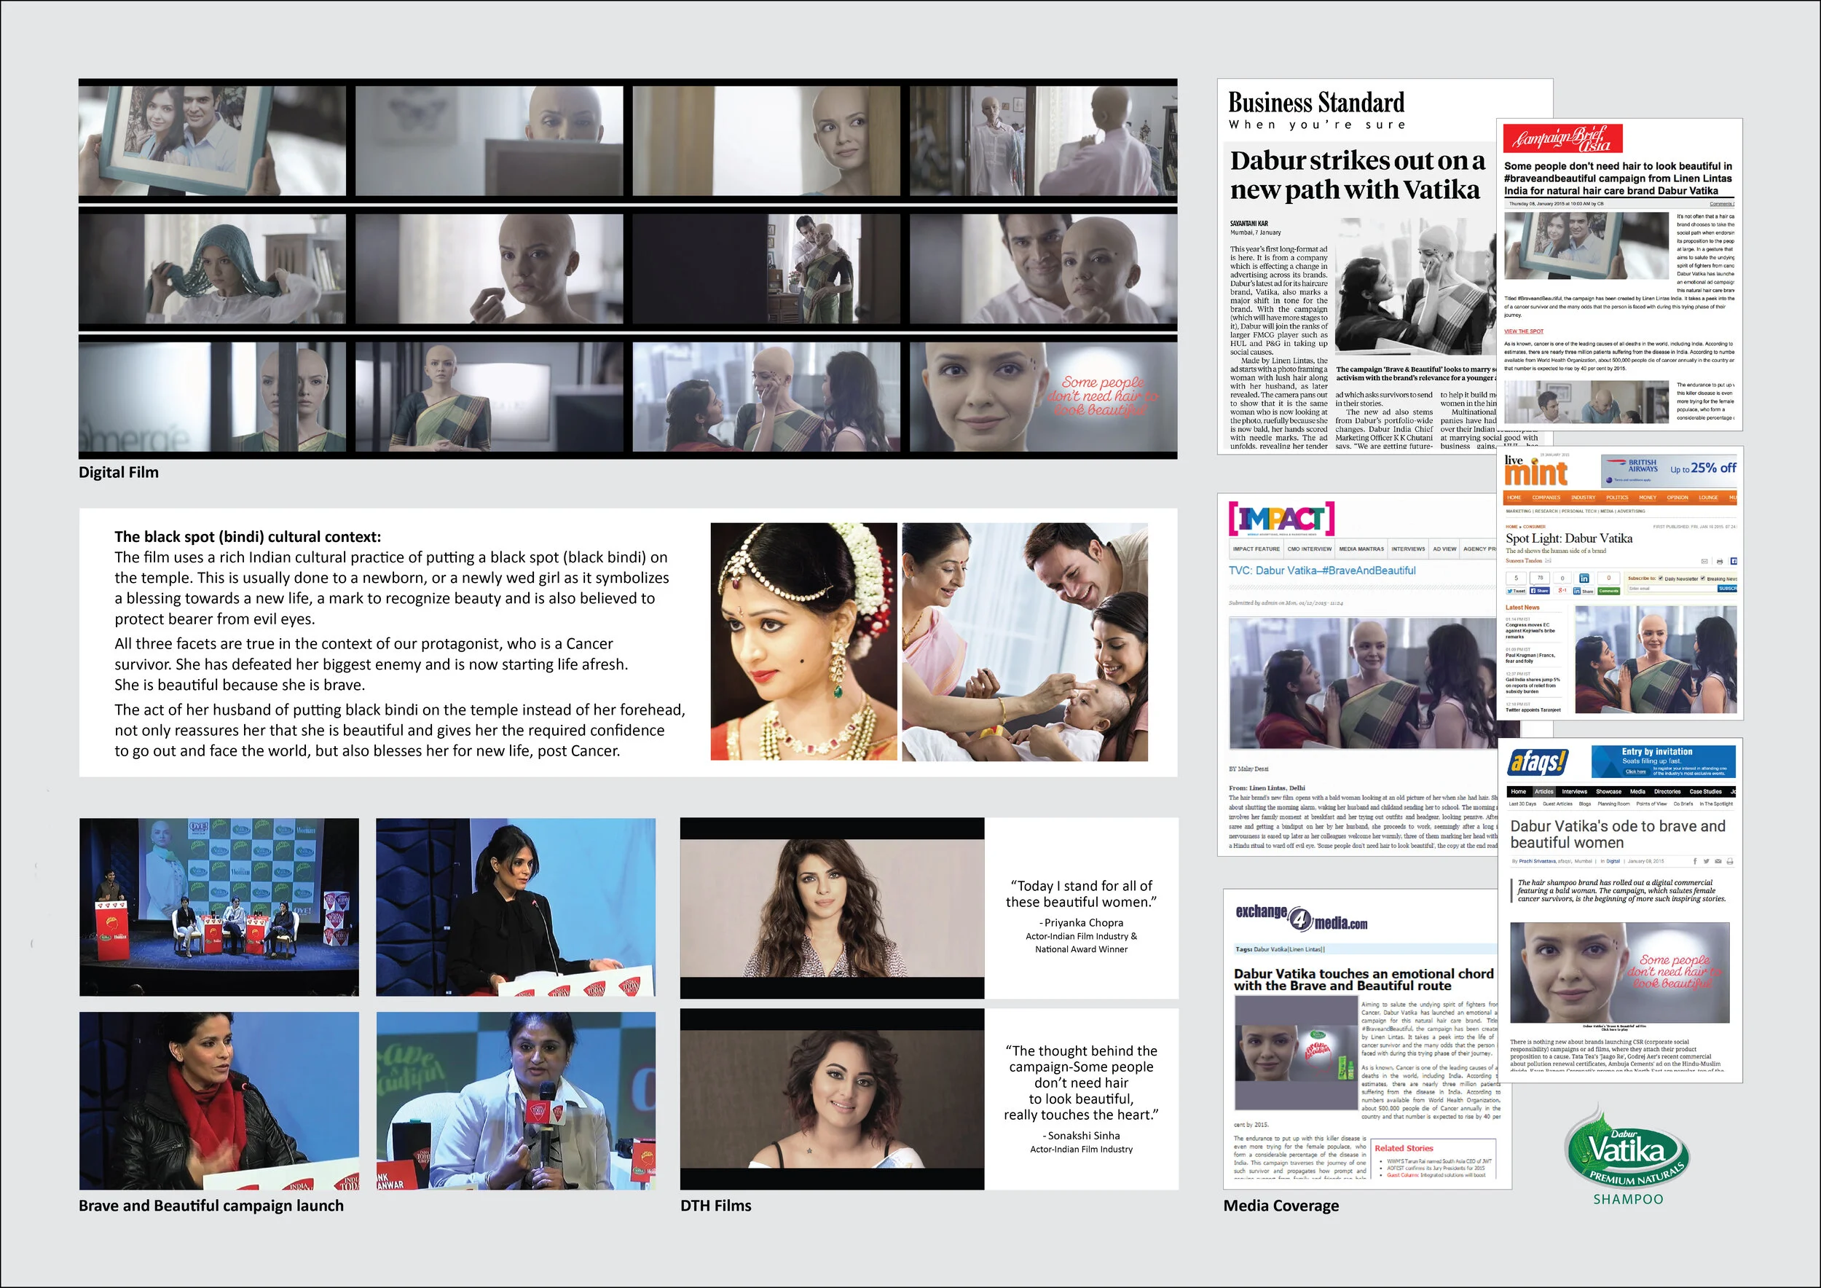The width and height of the screenshot is (1821, 1288).
Task: Click the Twitter Tweet button on Mint article
Action: coord(1517,591)
